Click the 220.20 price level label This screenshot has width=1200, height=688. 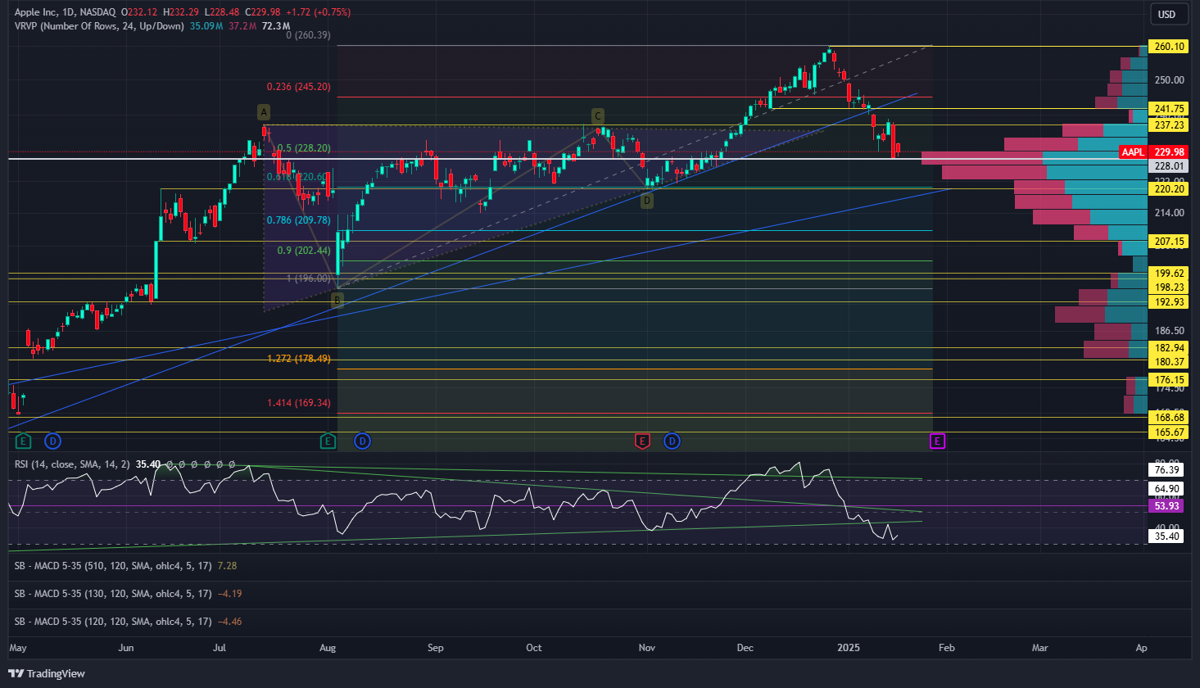coord(1169,189)
